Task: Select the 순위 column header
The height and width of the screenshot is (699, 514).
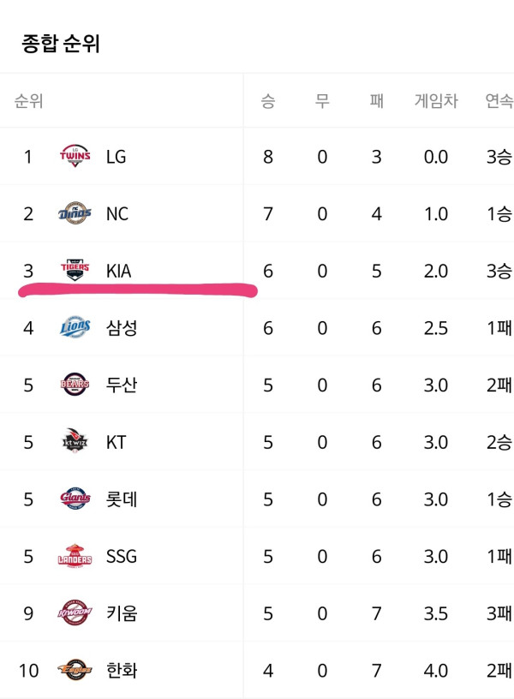Action: tap(28, 101)
